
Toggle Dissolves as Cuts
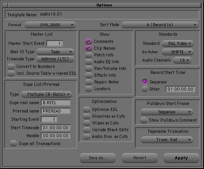[x=87, y=116]
